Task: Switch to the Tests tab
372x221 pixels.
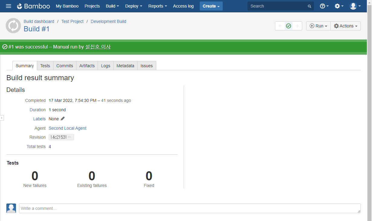Action: click(x=45, y=66)
